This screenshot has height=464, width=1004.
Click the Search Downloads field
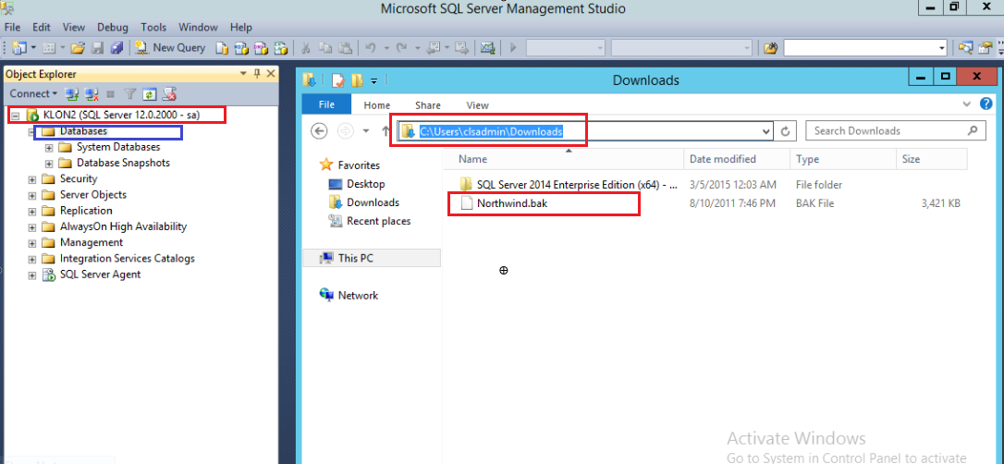pyautogui.click(x=886, y=131)
